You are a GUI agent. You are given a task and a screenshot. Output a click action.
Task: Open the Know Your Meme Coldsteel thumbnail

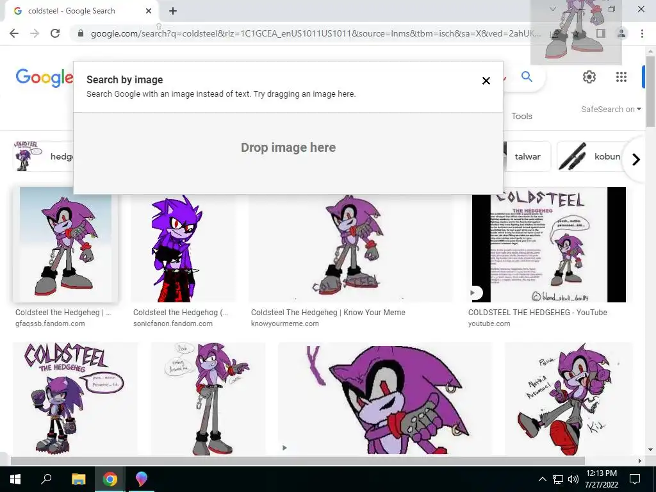(x=350, y=248)
